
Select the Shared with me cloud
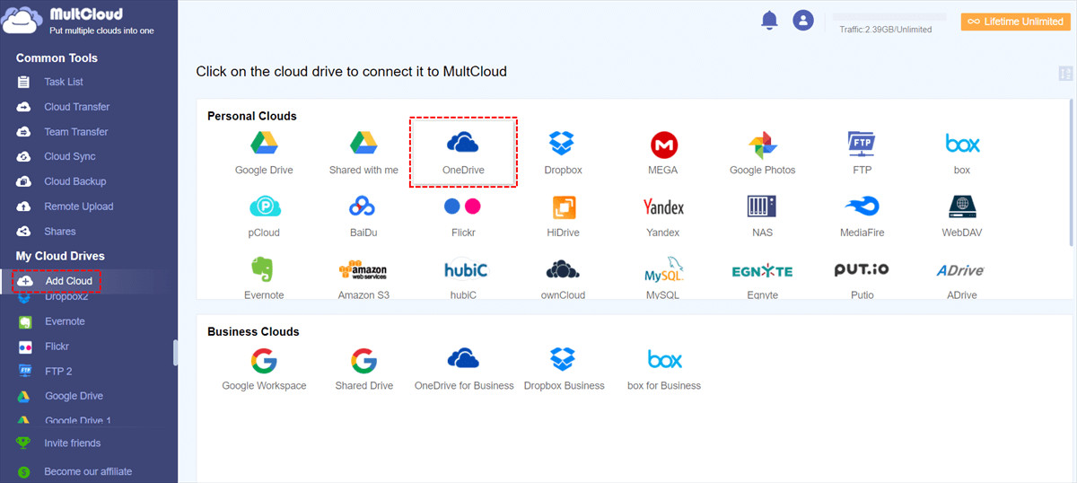tap(363, 153)
